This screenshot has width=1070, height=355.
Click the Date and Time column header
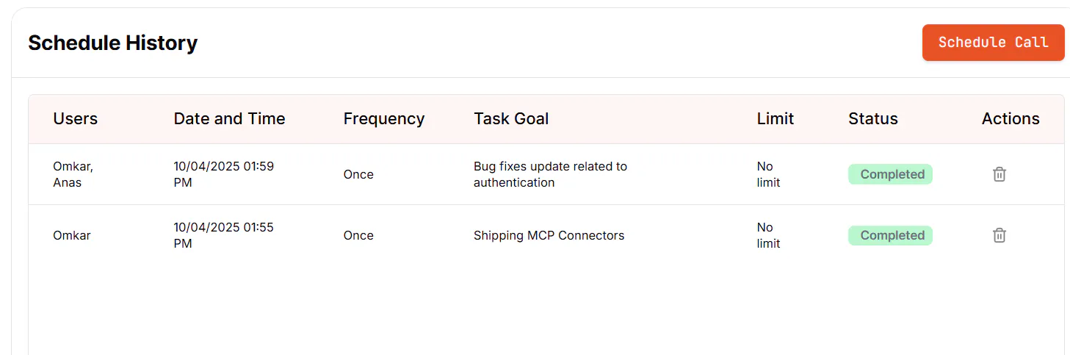[x=229, y=119]
